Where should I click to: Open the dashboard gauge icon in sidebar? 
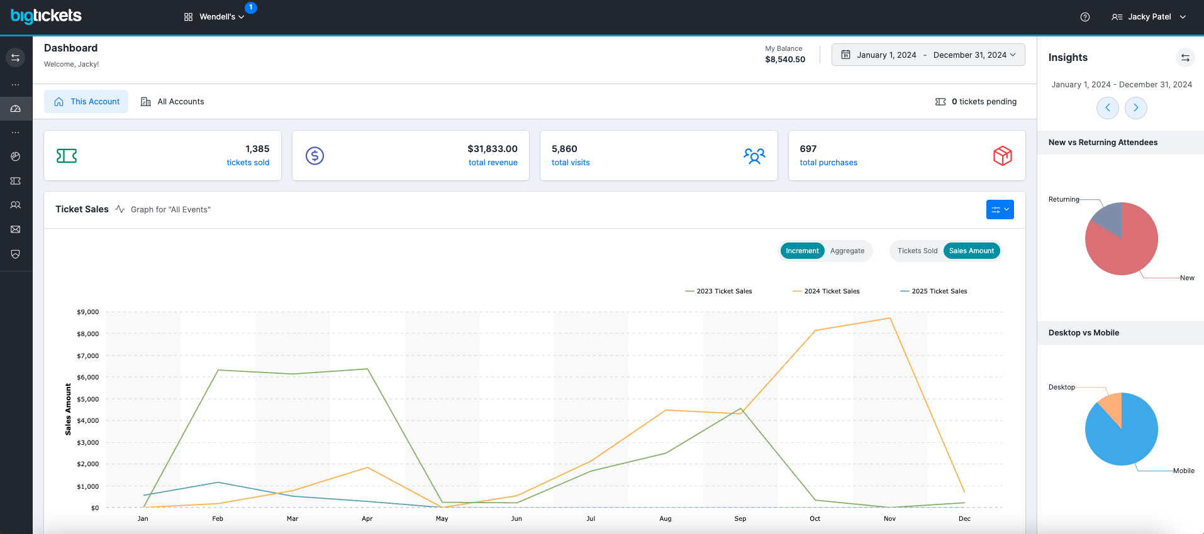point(16,109)
